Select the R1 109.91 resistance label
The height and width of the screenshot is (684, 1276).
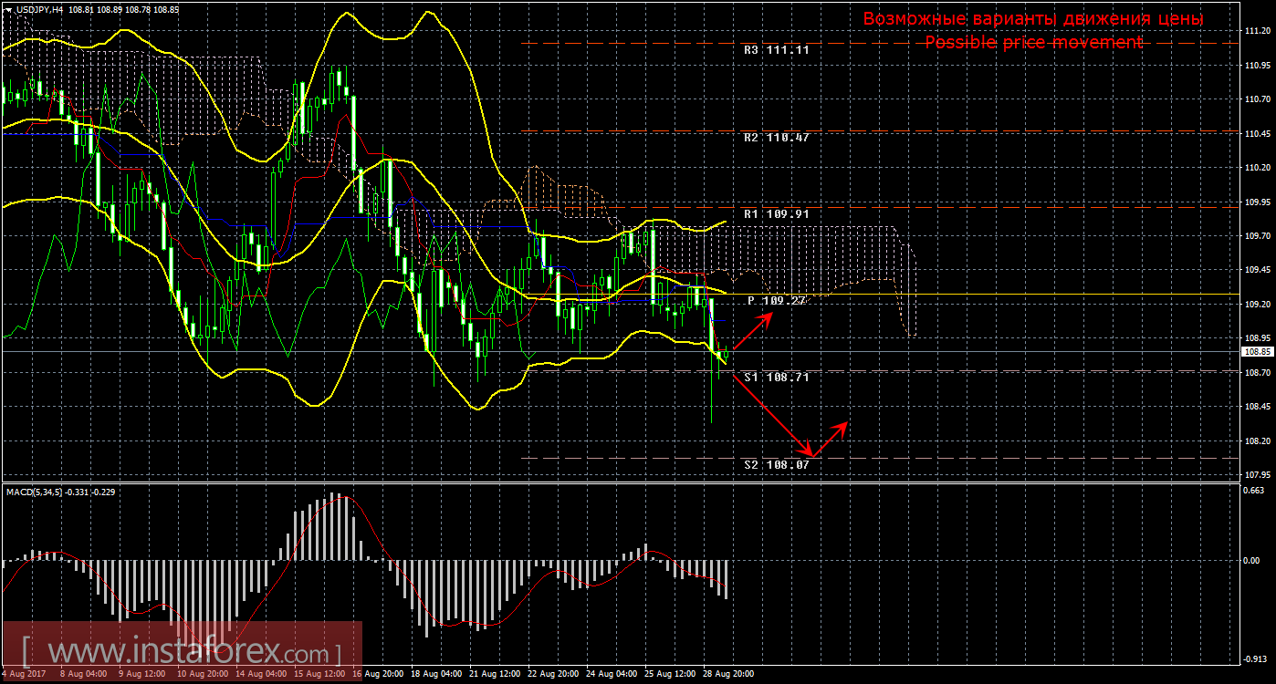tap(776, 213)
